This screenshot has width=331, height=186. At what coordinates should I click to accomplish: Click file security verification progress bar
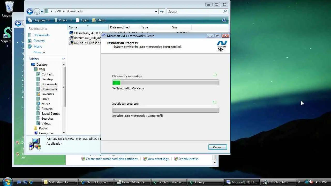tap(166, 83)
